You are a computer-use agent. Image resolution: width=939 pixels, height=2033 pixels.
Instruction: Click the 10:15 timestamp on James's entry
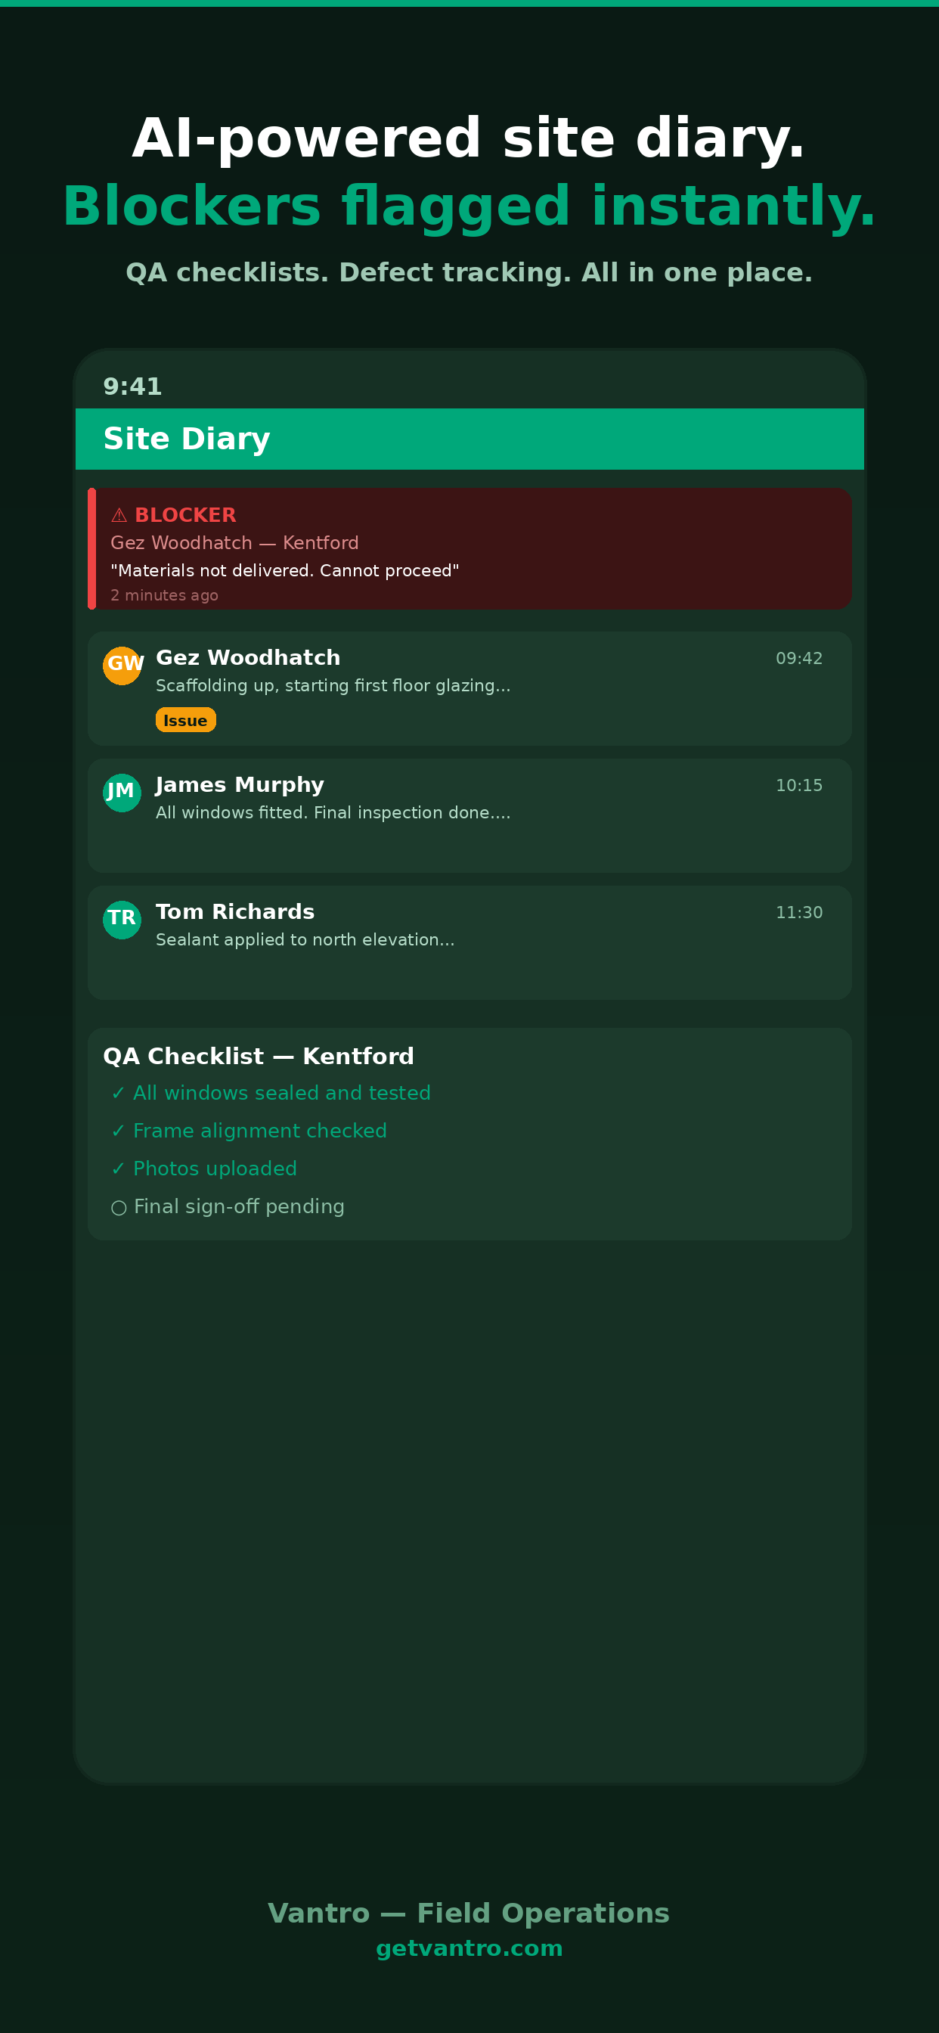tap(798, 785)
